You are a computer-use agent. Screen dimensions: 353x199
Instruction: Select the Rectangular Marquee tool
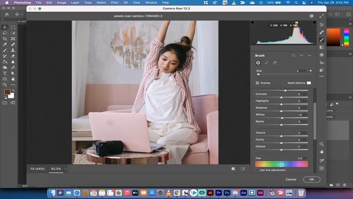pos(13,27)
